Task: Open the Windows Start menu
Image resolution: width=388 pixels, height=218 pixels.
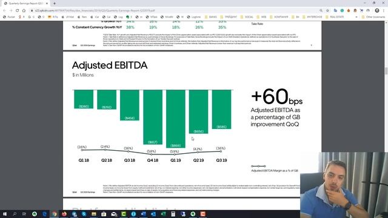Action: point(5,214)
